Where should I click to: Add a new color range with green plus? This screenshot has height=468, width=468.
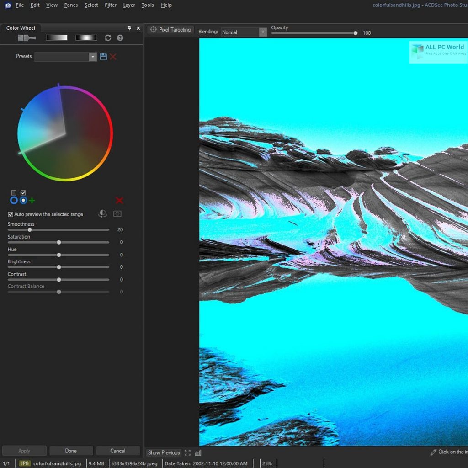32,200
